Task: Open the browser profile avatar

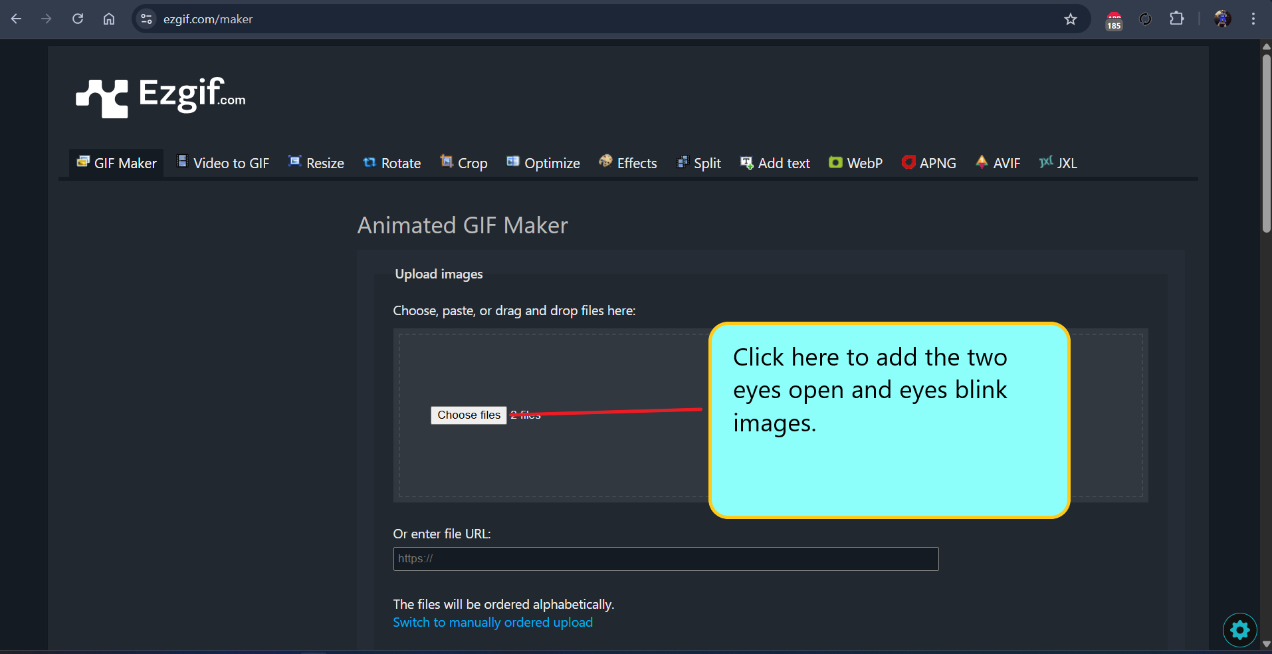Action: (1222, 19)
